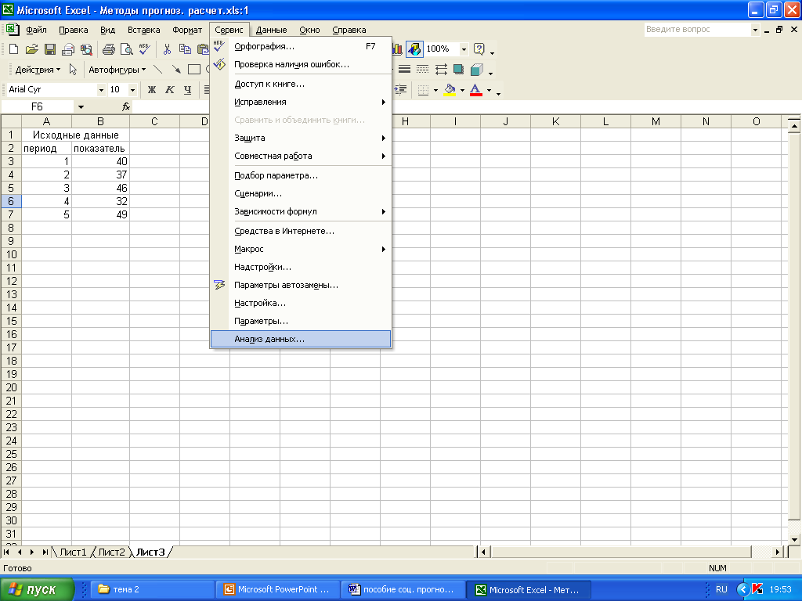Click the Chart Wizard icon
Viewport: 802px width, 601px height.
point(397,49)
